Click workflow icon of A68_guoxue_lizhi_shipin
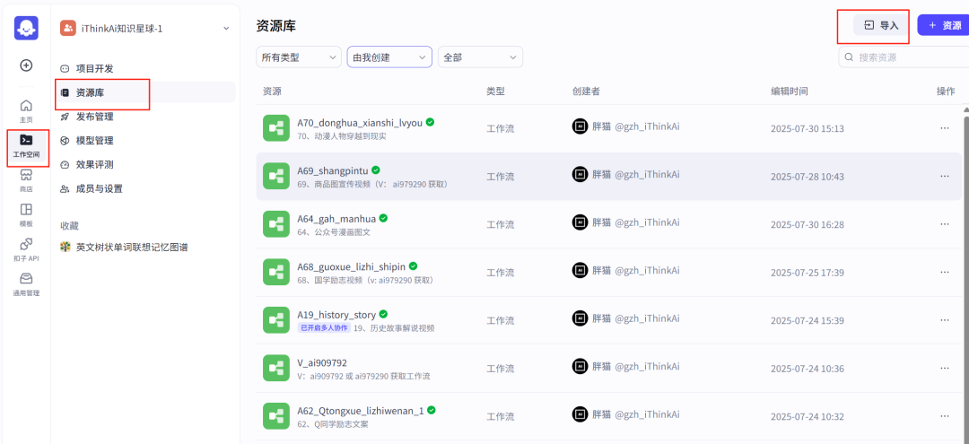 [x=275, y=273]
